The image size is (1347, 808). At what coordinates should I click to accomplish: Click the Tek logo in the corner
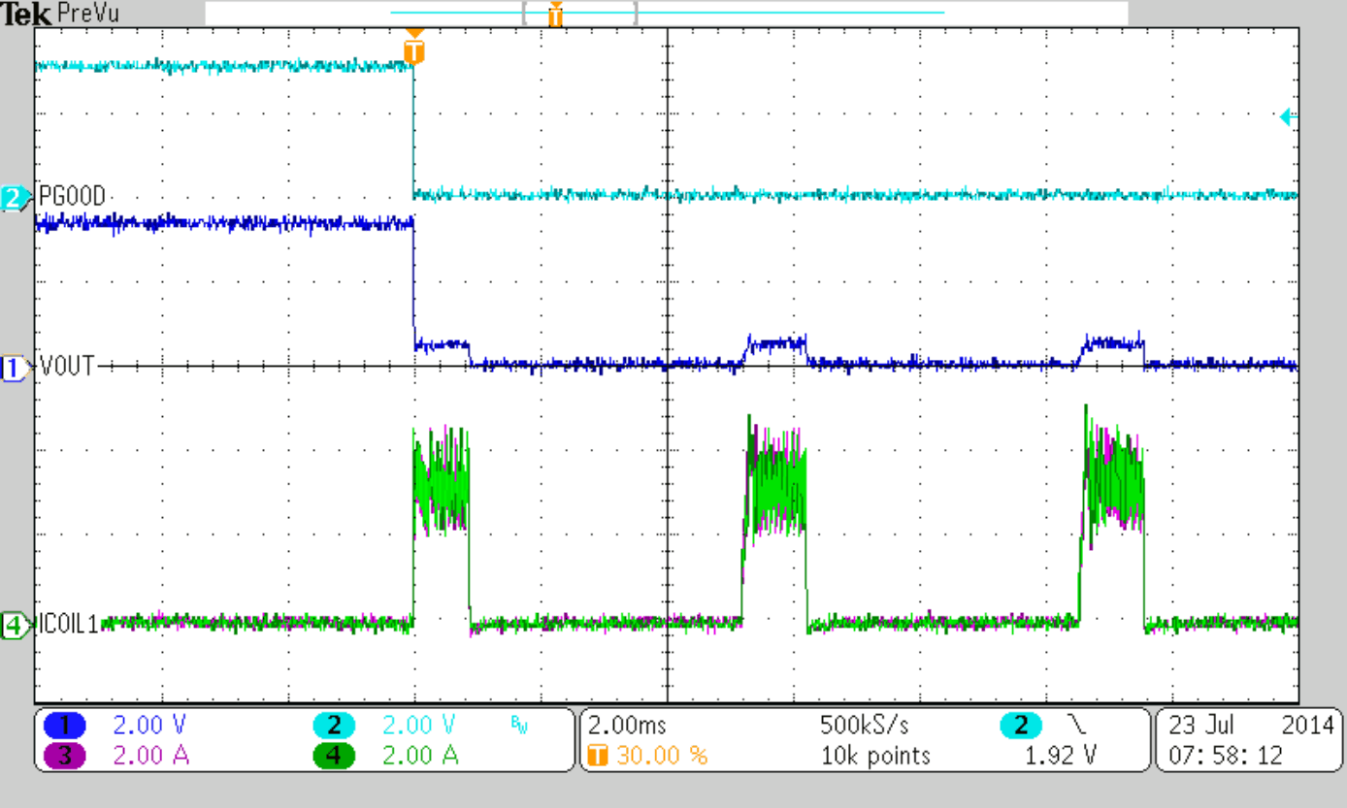click(x=27, y=14)
